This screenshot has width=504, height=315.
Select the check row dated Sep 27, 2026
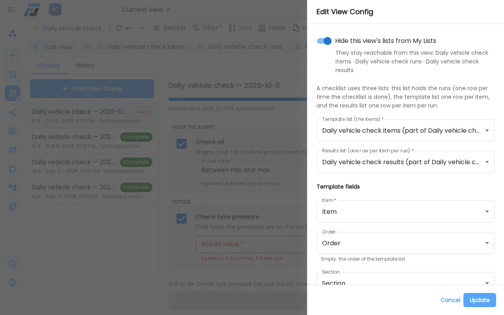point(92,166)
